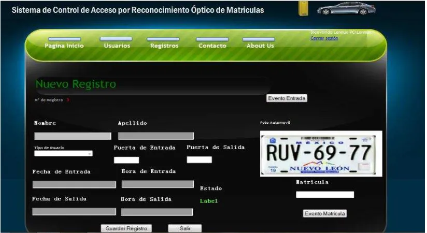
Task: Click Guardar Registro button
Action: (126, 228)
